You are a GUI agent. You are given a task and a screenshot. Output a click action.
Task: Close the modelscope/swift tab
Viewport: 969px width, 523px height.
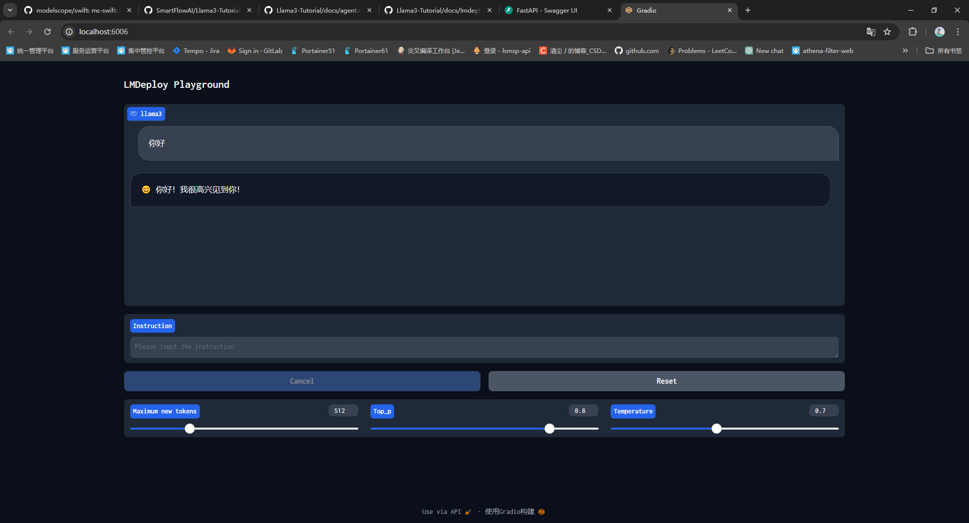(129, 10)
